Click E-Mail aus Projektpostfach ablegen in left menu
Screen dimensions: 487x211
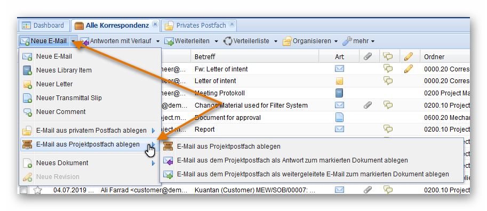[x=90, y=144]
